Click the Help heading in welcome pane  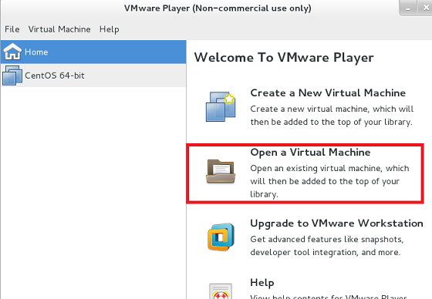pos(262,283)
